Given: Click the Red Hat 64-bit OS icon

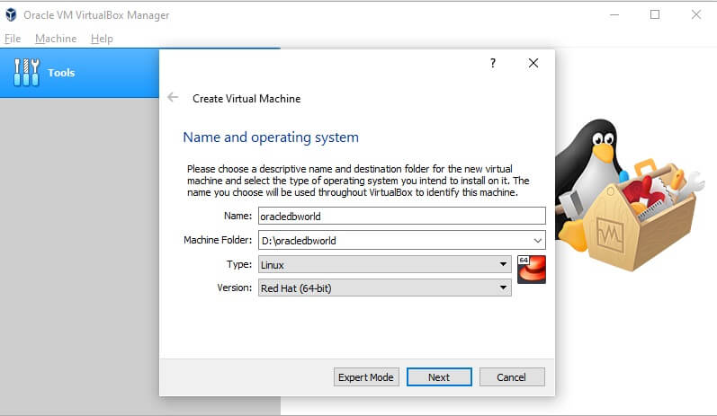Looking at the screenshot, I should click(x=532, y=270).
